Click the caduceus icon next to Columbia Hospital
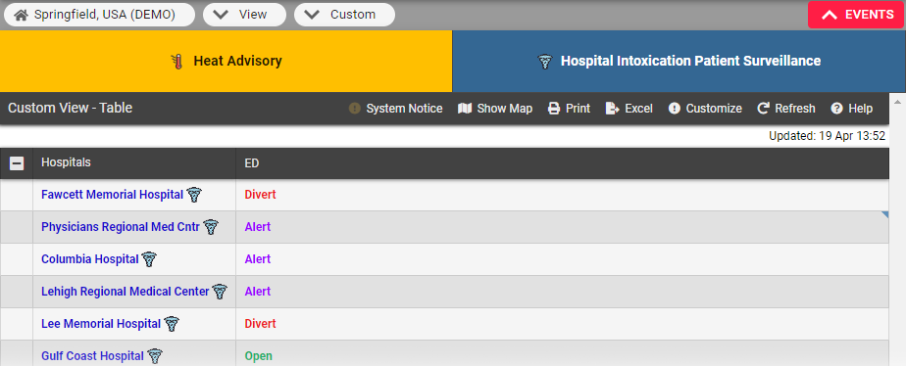This screenshot has width=906, height=366. coord(150,259)
